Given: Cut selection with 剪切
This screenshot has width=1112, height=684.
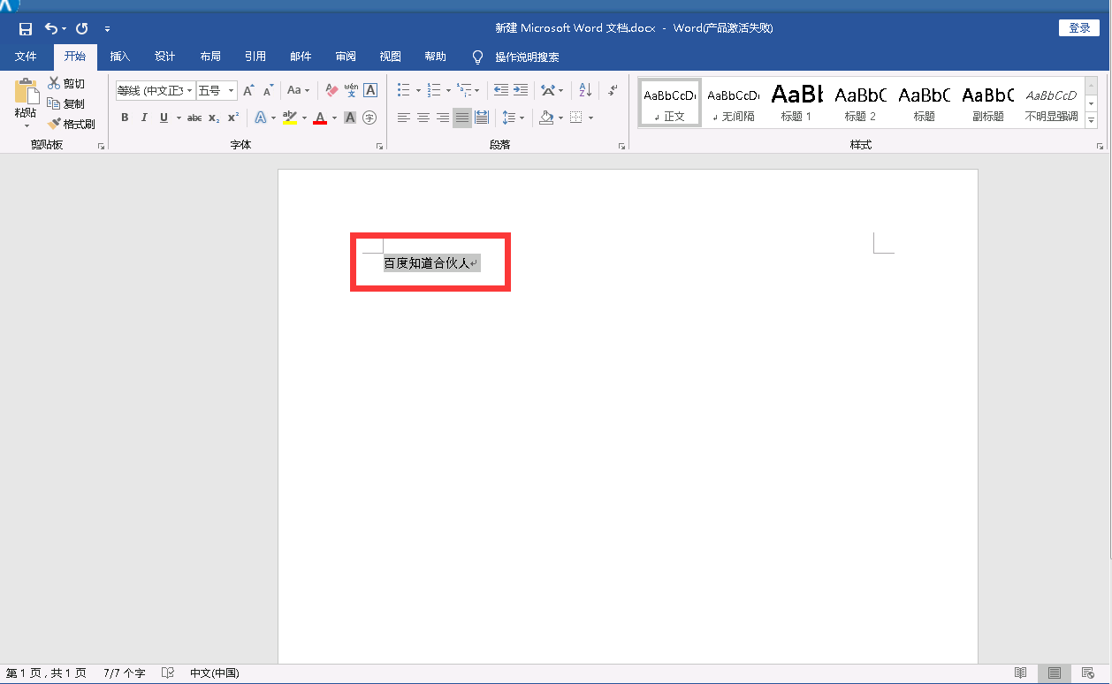Looking at the screenshot, I should [x=67, y=83].
